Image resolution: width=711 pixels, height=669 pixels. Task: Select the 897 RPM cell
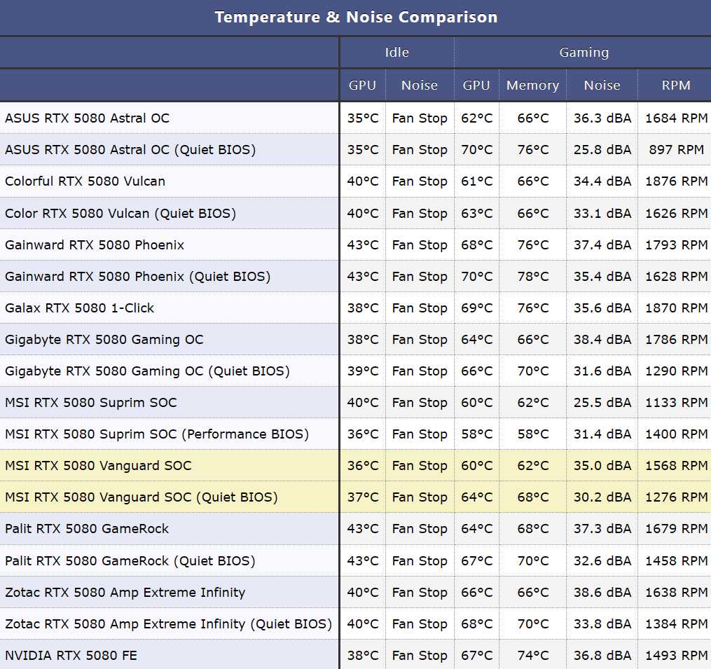[x=676, y=150]
